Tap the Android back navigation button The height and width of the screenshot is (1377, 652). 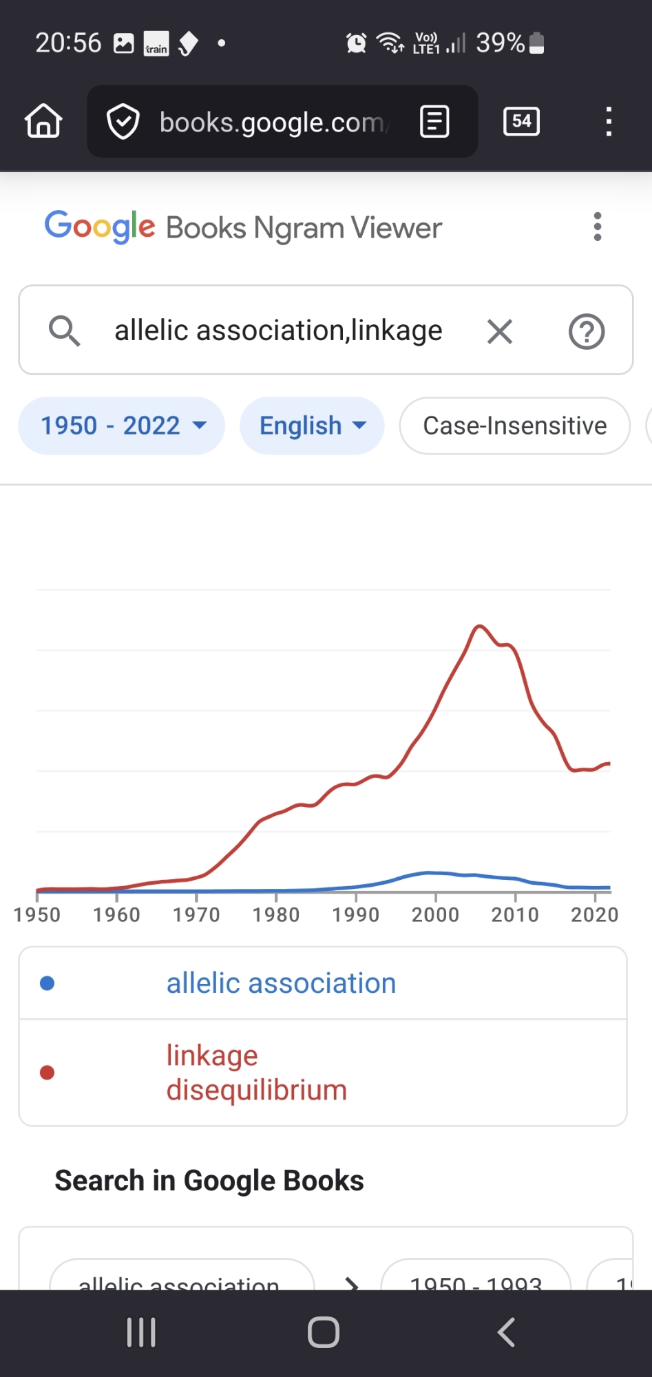pyautogui.click(x=507, y=1332)
